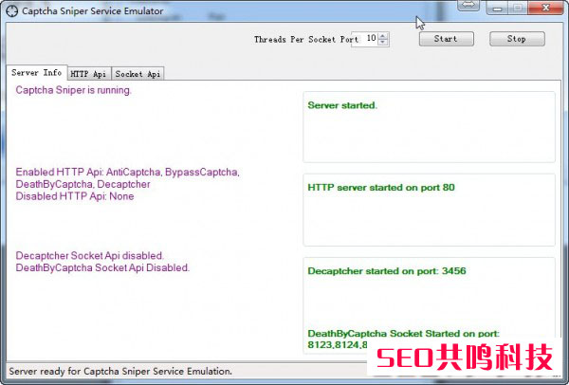Click the double-arrow title bar button
The height and width of the screenshot is (385, 569).
468,6
